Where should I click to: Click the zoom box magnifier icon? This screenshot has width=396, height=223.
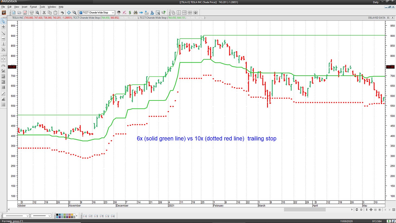(74, 13)
